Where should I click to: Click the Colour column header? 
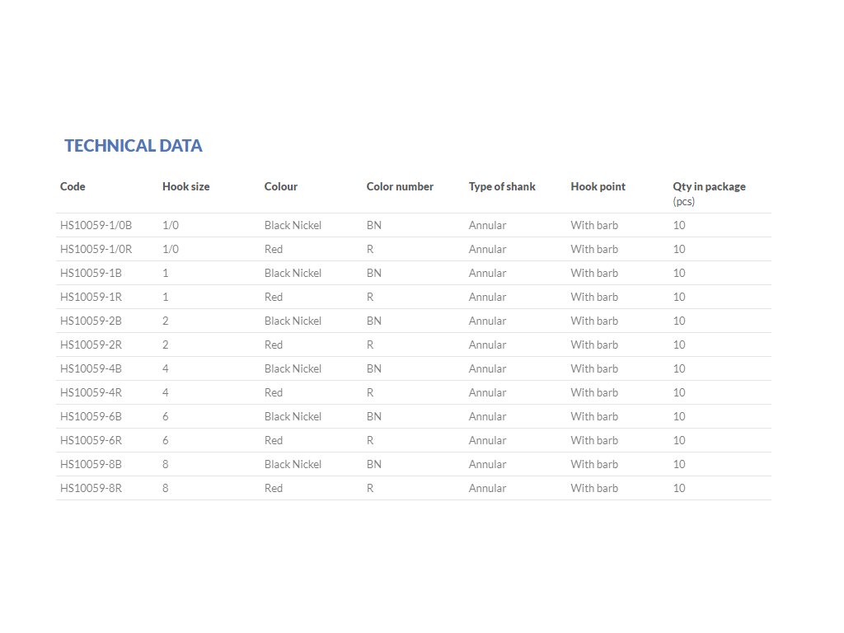[x=280, y=187]
